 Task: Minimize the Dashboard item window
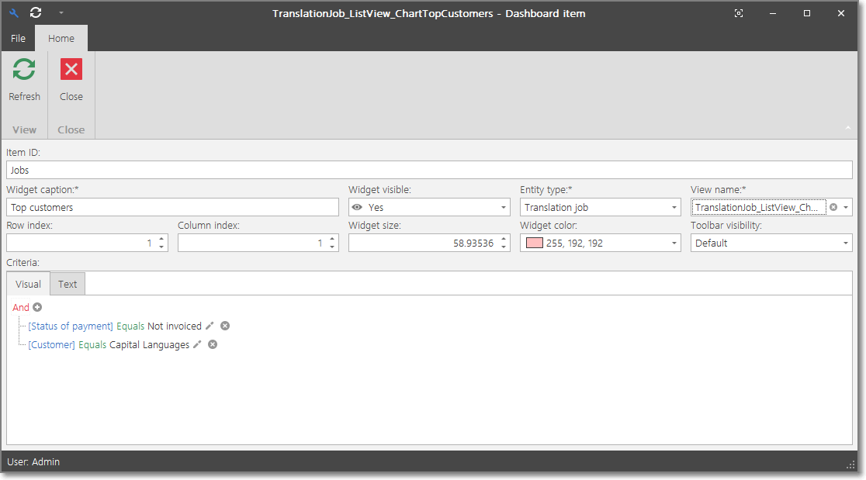click(x=773, y=13)
